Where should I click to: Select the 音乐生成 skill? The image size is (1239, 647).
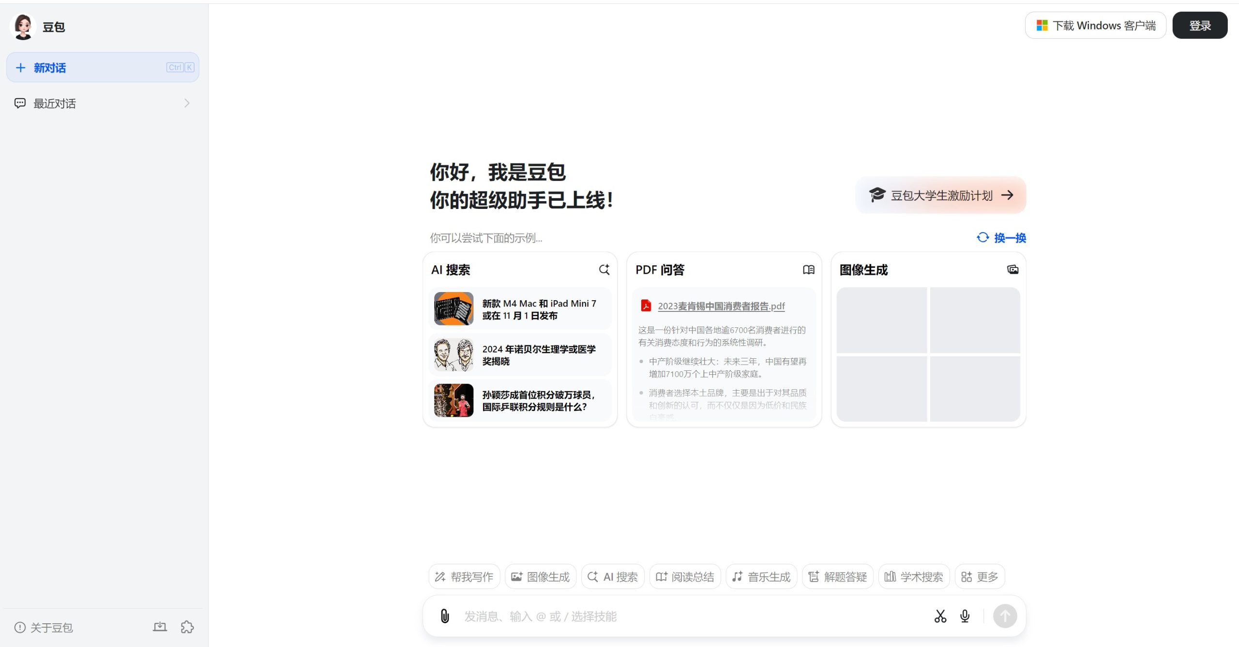(761, 576)
